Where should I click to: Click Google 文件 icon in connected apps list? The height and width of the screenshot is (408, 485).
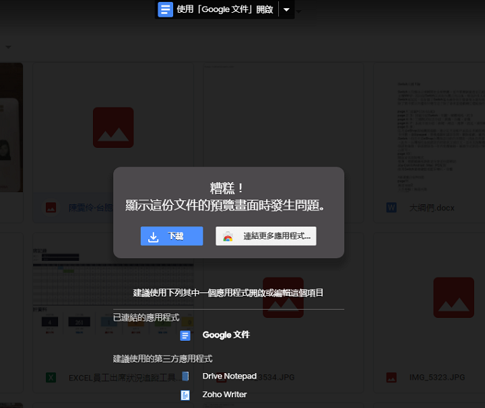point(185,335)
